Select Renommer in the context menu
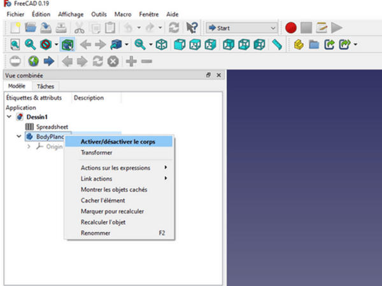 95,233
